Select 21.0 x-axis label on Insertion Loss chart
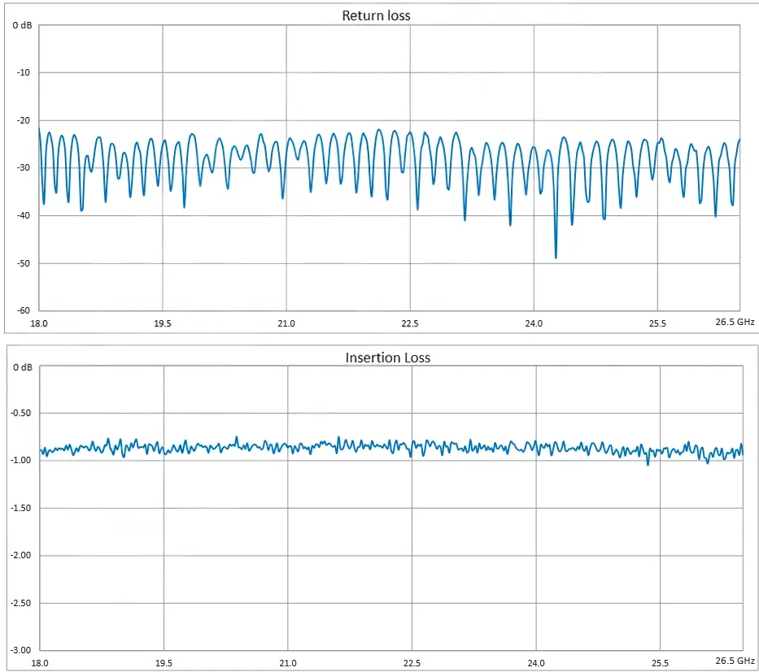This screenshot has height=672, width=759. [288, 662]
